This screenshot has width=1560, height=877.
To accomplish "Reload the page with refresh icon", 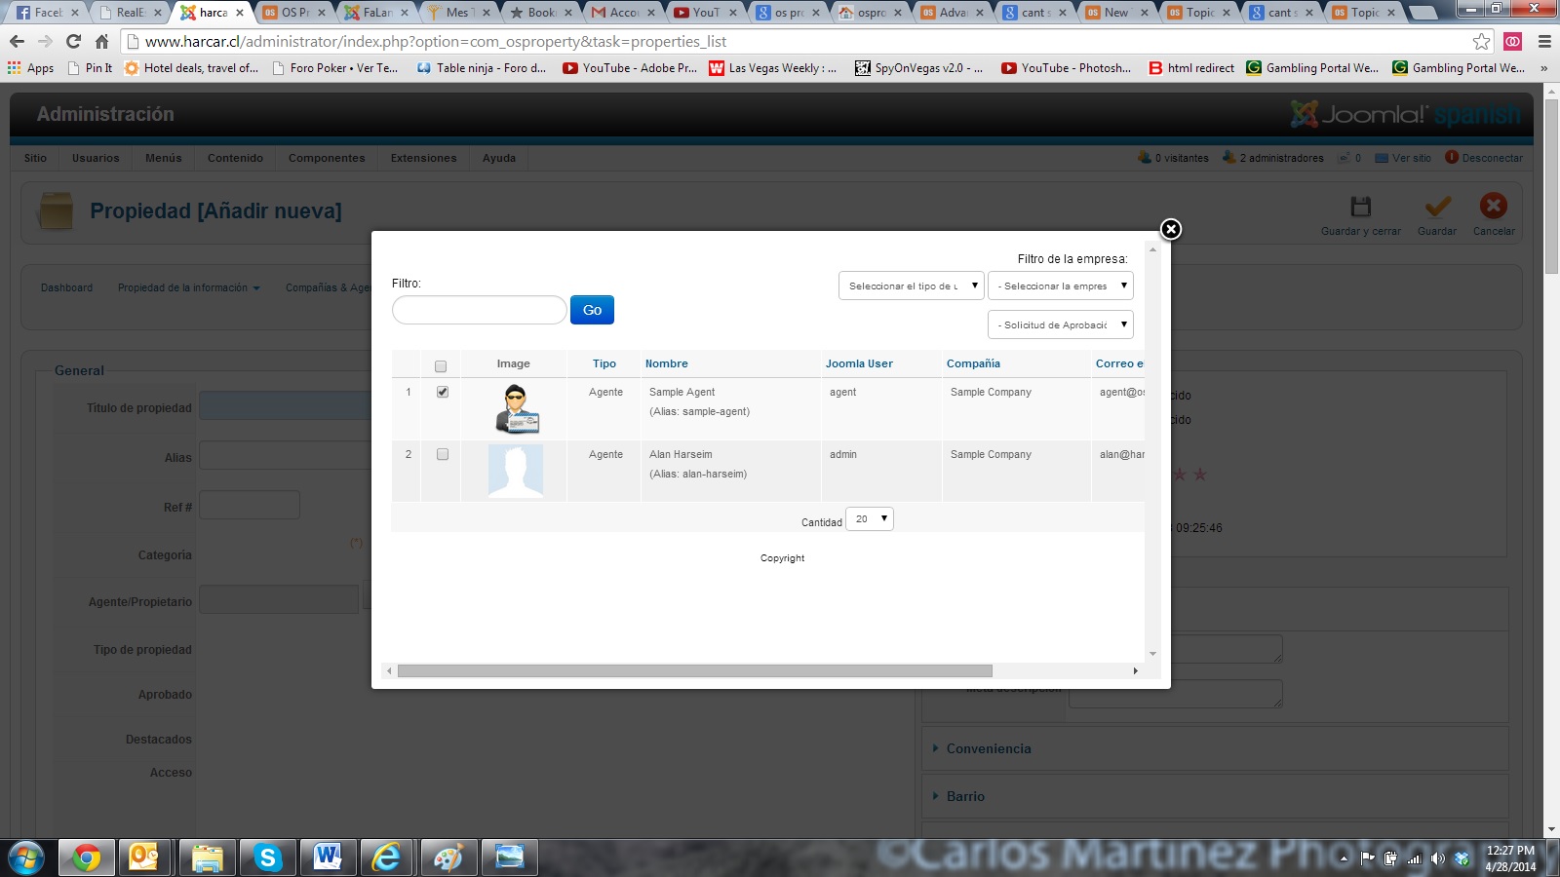I will pos(73,42).
